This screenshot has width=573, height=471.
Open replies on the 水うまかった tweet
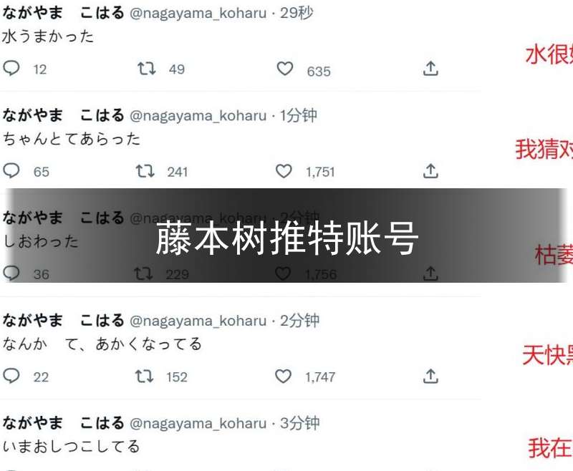pyautogui.click(x=11, y=68)
